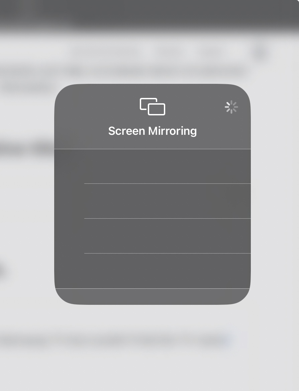This screenshot has height=391, width=299.
Task: Click the left icon gutter of first row
Action: click(x=69, y=166)
